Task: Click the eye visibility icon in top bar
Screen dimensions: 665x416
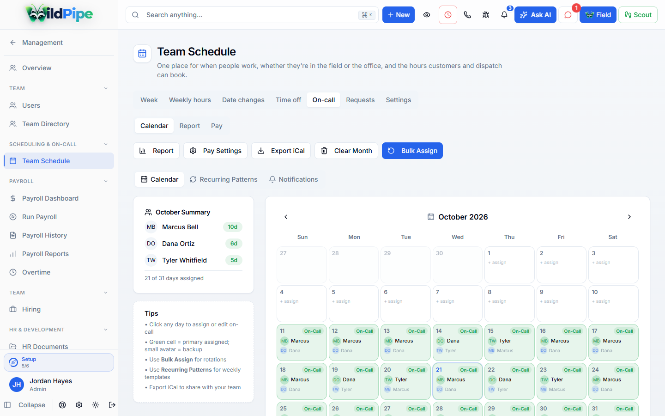Action: 427,15
